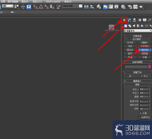Open the Schematic View icon
This screenshot has height=139, width=152.
coord(116,7)
